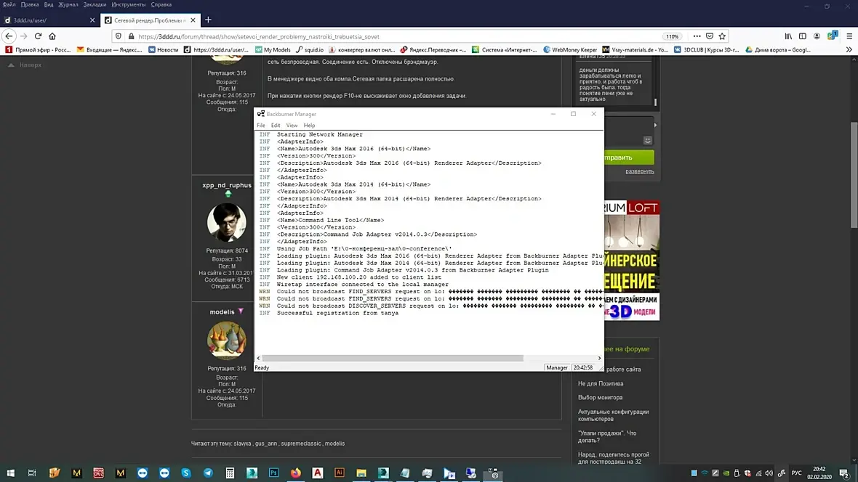Open the Firefox Library icon
The width and height of the screenshot is (858, 482).
point(788,36)
